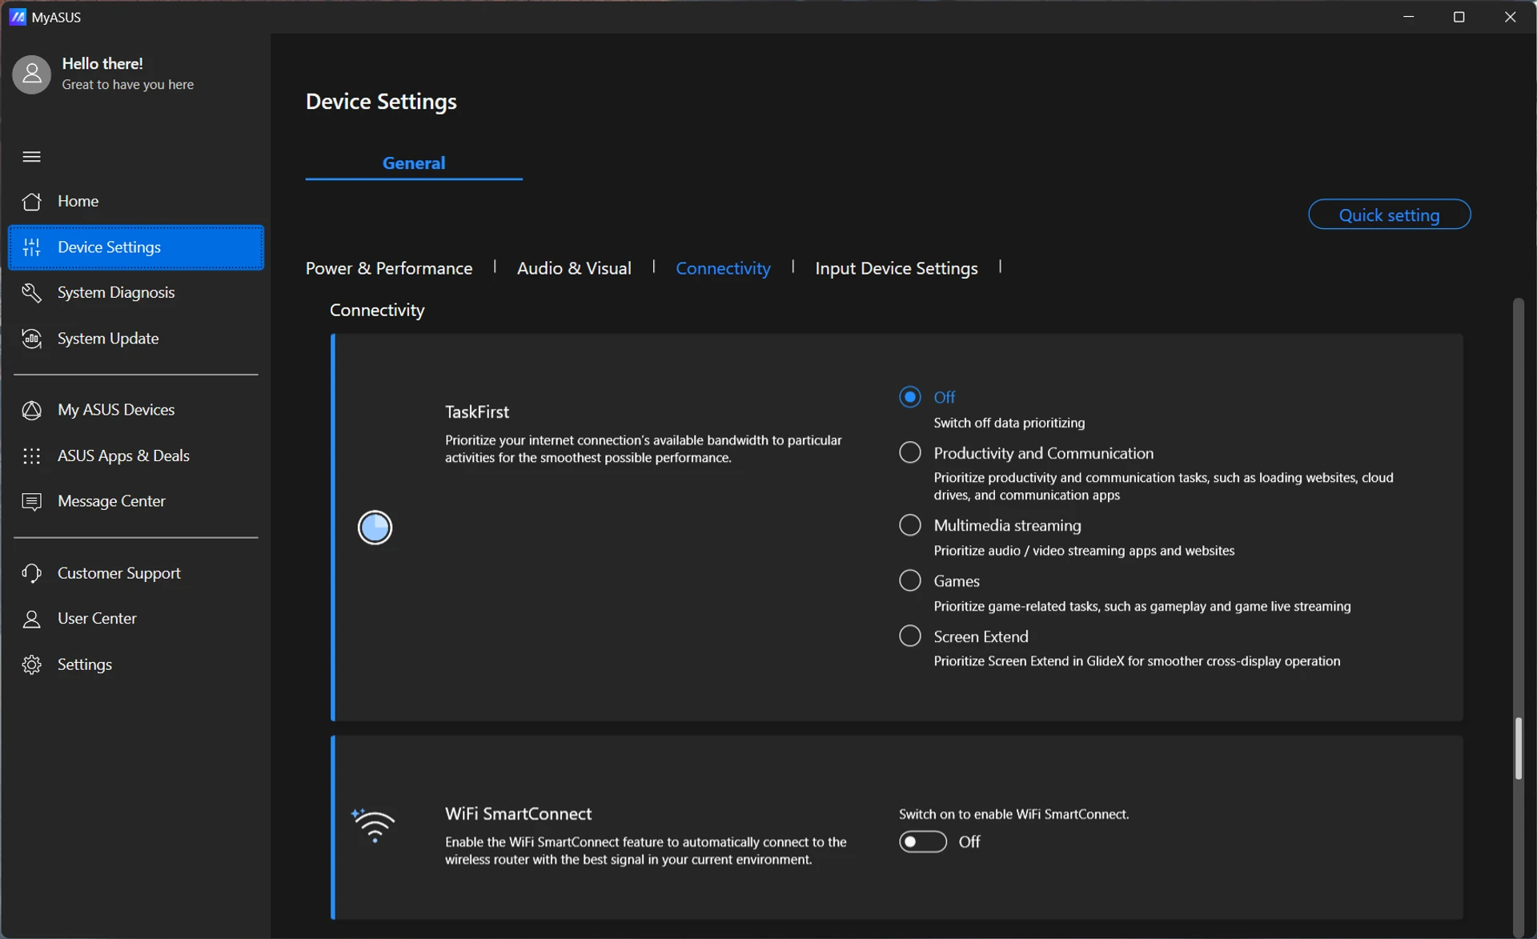Click the "Multimedia streaming" label

1007,525
